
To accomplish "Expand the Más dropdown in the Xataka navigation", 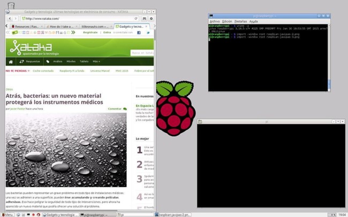I will click(x=96, y=61).
